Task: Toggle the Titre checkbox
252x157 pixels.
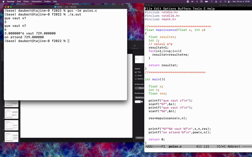Action: pyautogui.click(x=136, y=72)
